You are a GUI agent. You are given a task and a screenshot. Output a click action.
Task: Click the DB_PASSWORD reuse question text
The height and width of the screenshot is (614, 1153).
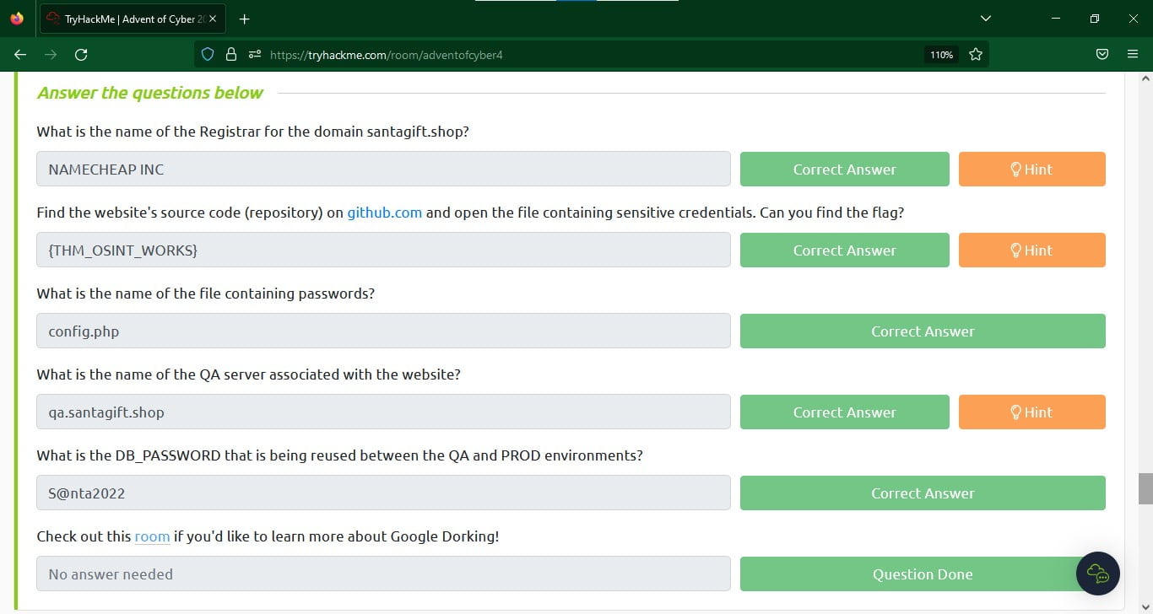[339, 455]
